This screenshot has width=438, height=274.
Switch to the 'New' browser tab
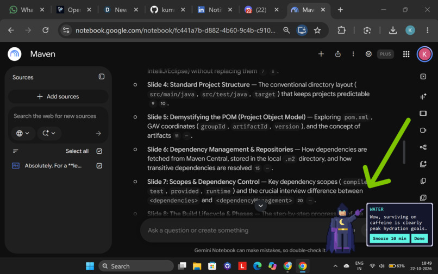(121, 10)
